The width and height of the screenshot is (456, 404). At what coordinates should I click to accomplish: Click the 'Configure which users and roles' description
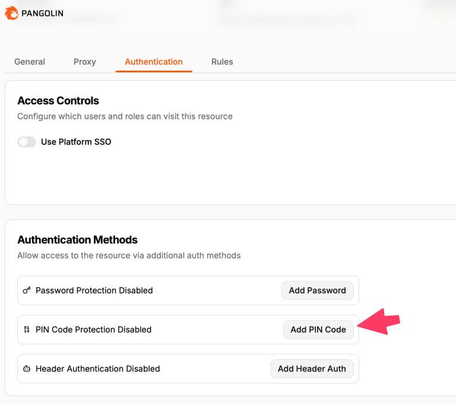coord(125,116)
